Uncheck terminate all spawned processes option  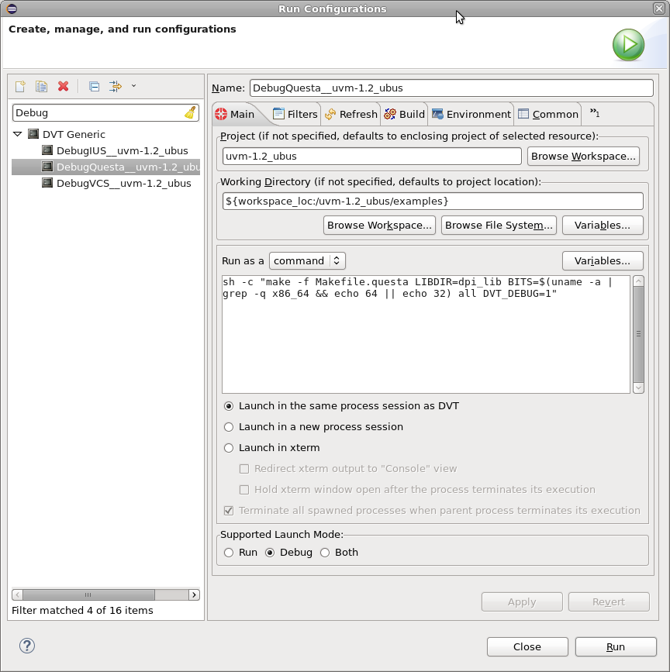click(x=229, y=510)
